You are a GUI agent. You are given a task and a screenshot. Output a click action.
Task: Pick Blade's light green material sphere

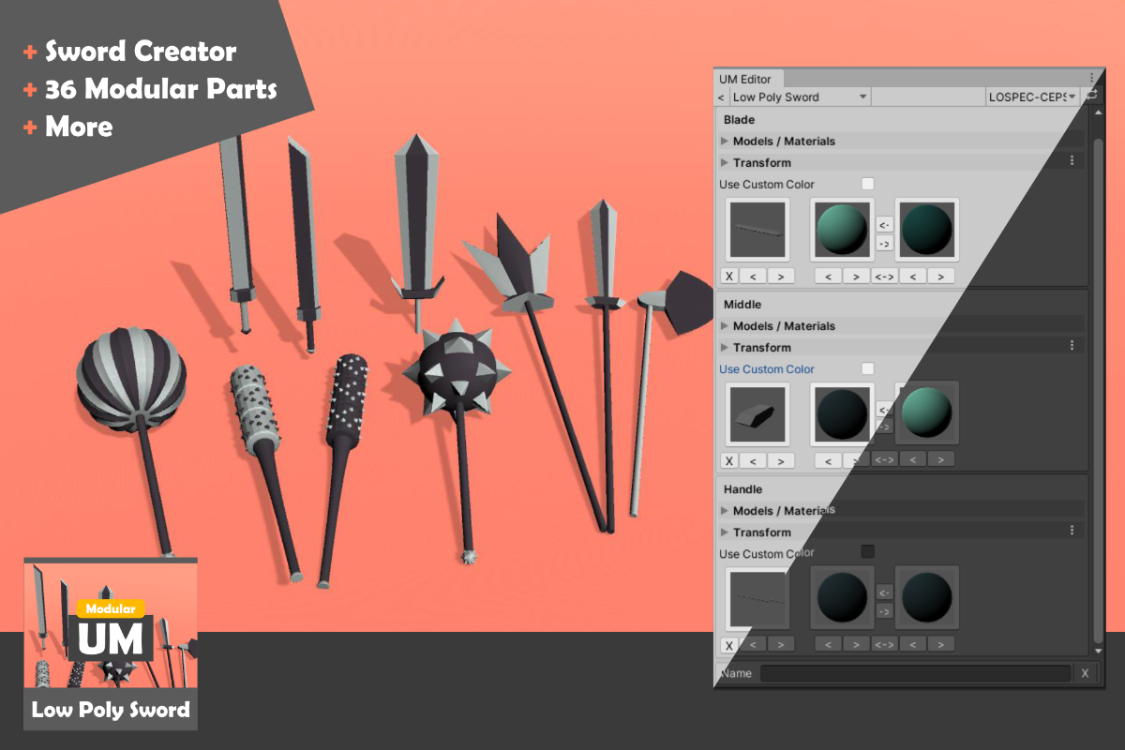(843, 229)
